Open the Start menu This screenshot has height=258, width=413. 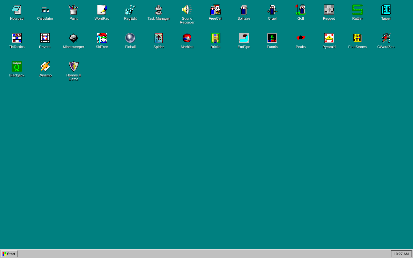pyautogui.click(x=9, y=254)
